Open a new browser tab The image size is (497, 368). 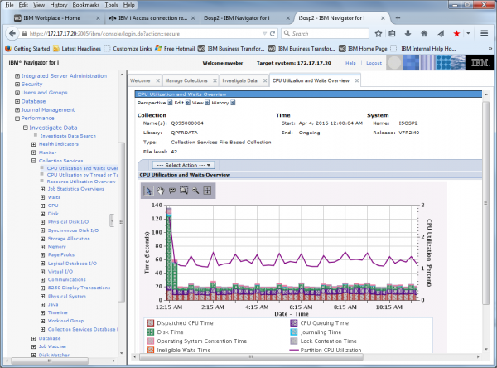pos(398,18)
